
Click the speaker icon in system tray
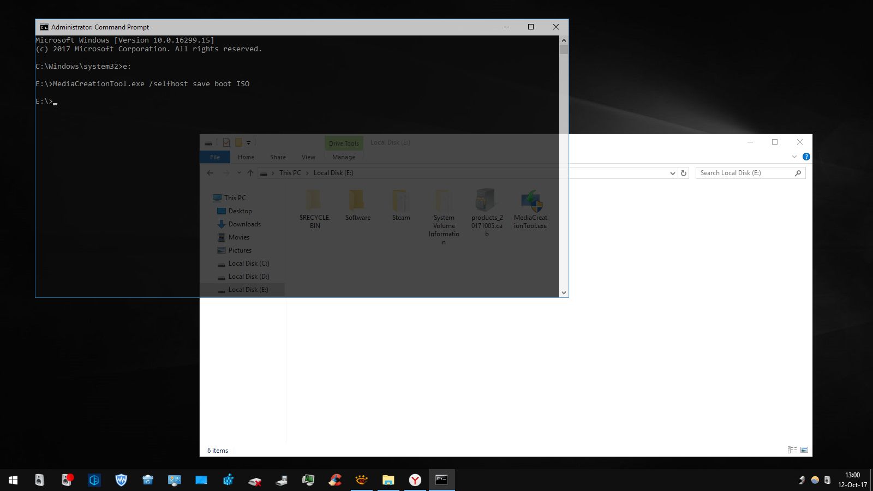click(827, 480)
